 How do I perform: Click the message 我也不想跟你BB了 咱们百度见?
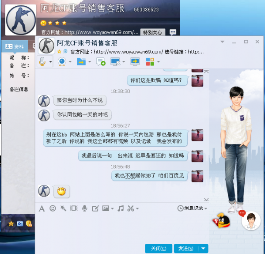tap(149, 176)
